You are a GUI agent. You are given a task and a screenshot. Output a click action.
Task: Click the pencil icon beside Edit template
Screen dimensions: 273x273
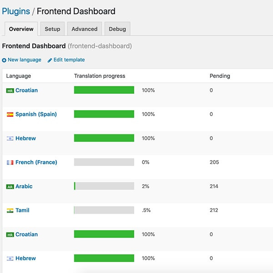(50, 60)
